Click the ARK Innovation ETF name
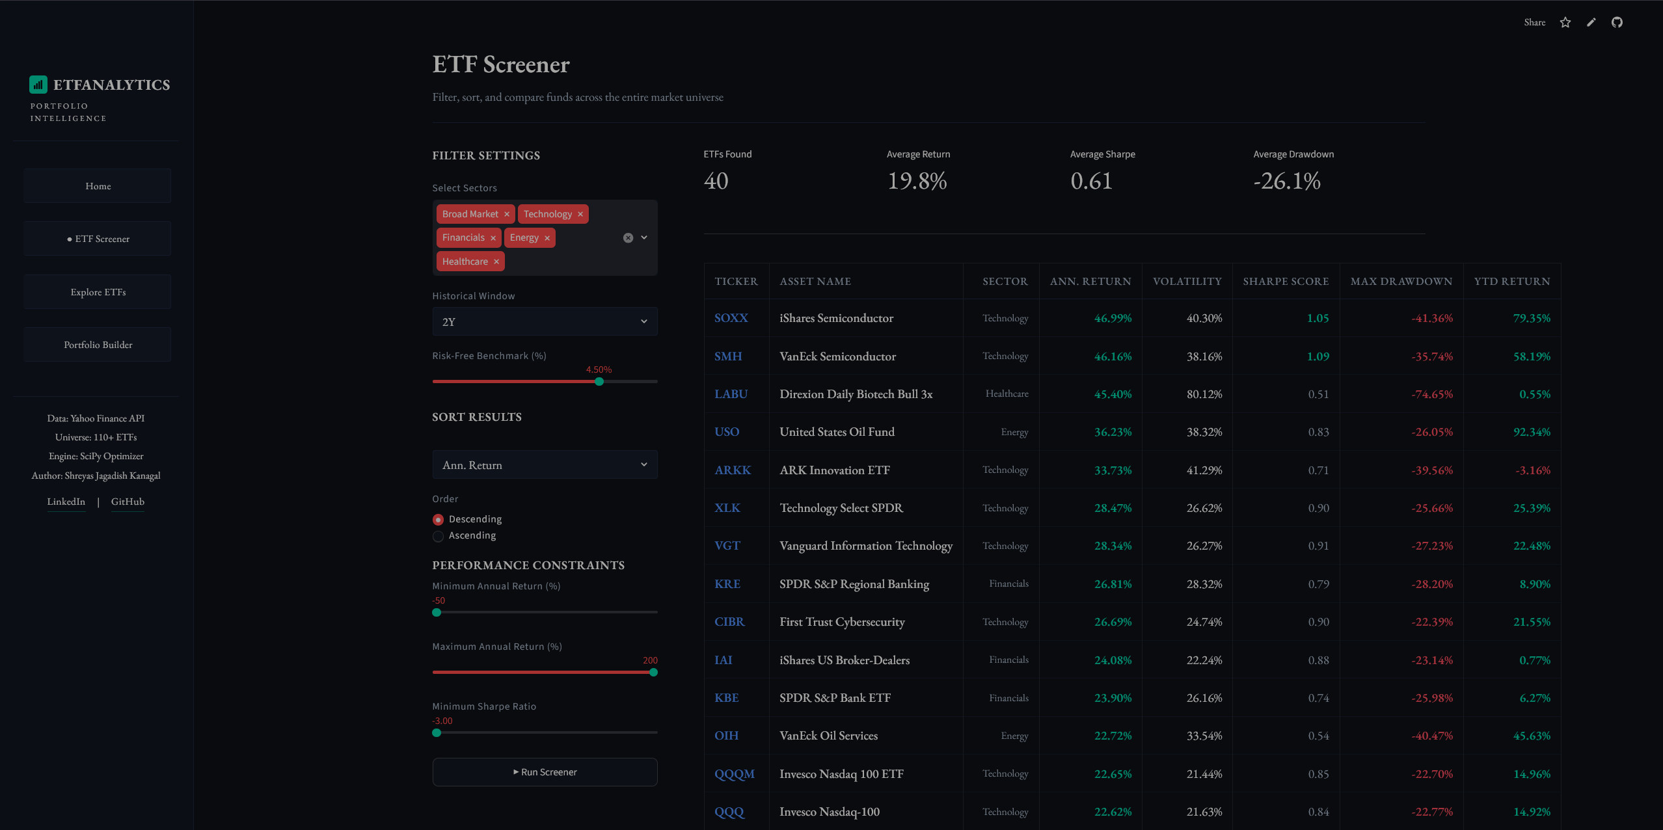The image size is (1663, 830). (x=835, y=470)
